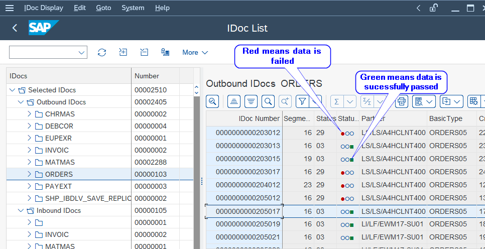Open the Total dropdown arrow
Image resolution: width=485 pixels, height=249 pixels.
point(350,101)
